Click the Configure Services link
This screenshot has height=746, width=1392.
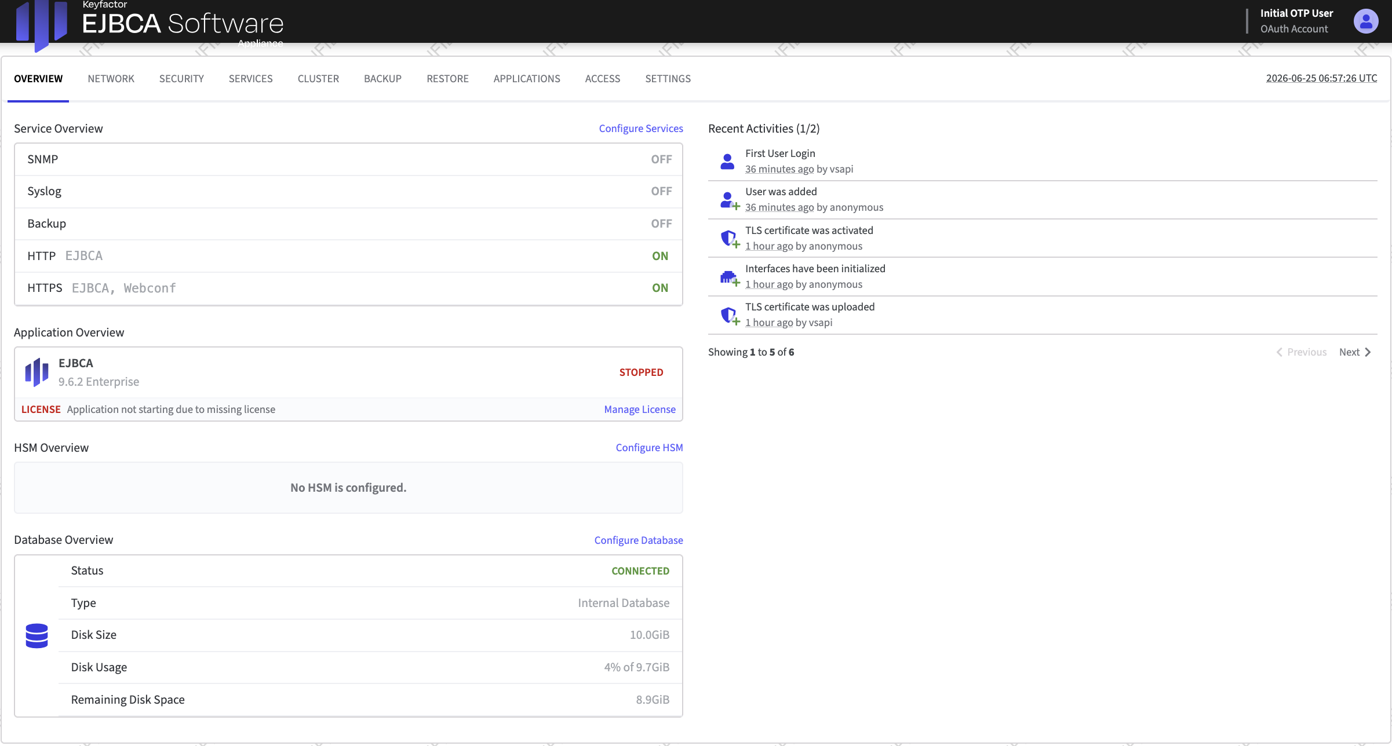641,129
